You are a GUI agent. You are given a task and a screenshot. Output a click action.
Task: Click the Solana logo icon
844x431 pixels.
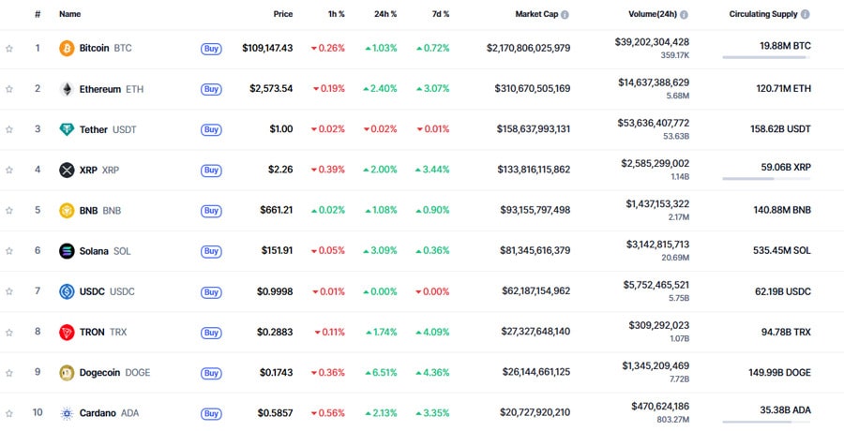click(67, 251)
